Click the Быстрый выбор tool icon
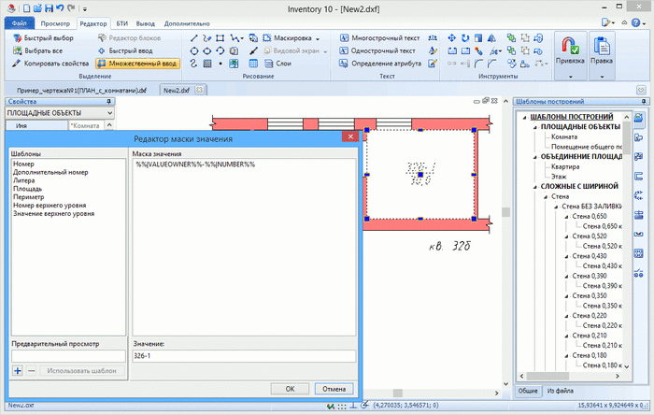The image size is (654, 415). (18, 38)
